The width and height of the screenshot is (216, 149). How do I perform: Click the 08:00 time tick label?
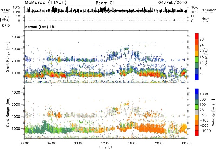click(79, 143)
